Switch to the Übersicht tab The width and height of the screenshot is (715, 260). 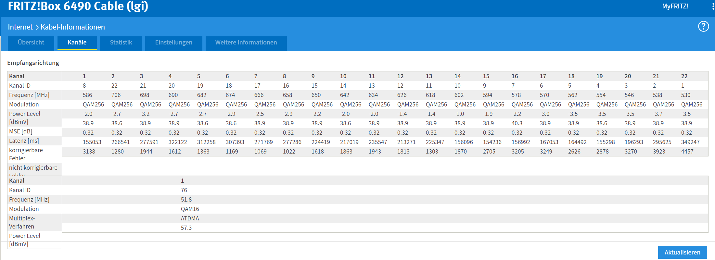click(31, 43)
